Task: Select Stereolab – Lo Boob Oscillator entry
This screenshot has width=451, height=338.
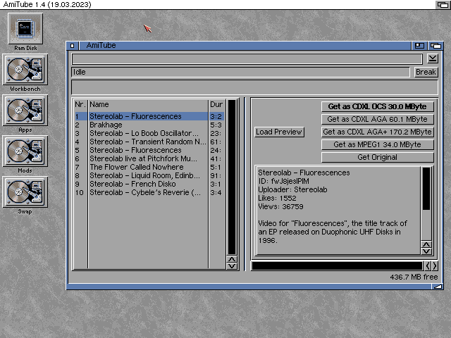Action: click(149, 133)
